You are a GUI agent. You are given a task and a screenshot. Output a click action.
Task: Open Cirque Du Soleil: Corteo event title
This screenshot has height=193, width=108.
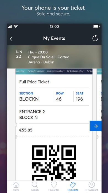click(x=48, y=57)
